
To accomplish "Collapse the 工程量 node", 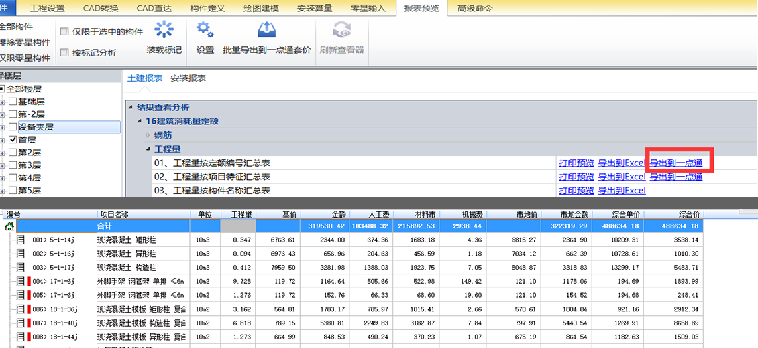I will click(x=148, y=149).
